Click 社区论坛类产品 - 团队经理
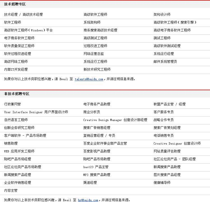This screenshot has height=202, width=210. click(x=175, y=159)
